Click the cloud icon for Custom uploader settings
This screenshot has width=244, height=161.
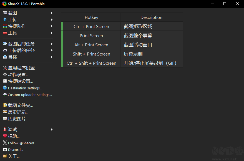click(5, 94)
